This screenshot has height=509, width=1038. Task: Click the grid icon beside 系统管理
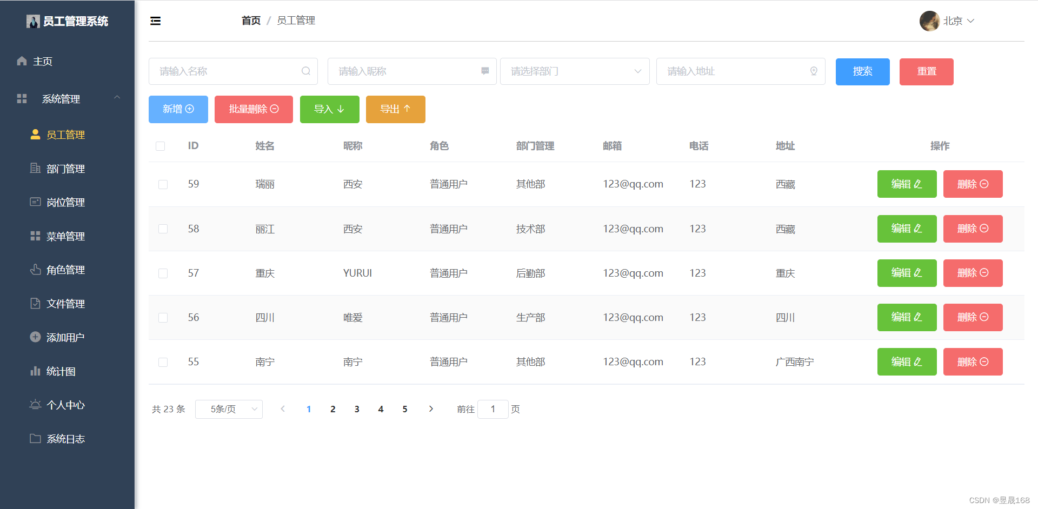[22, 99]
